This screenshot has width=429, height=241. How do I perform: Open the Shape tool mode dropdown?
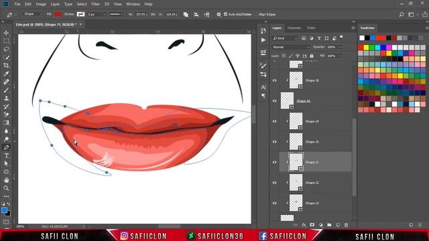[33, 14]
